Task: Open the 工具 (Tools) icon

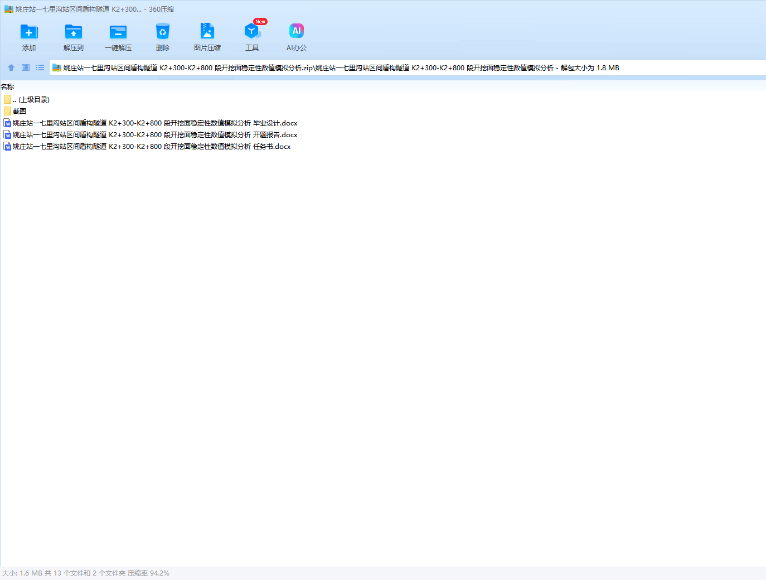Action: pos(252,31)
